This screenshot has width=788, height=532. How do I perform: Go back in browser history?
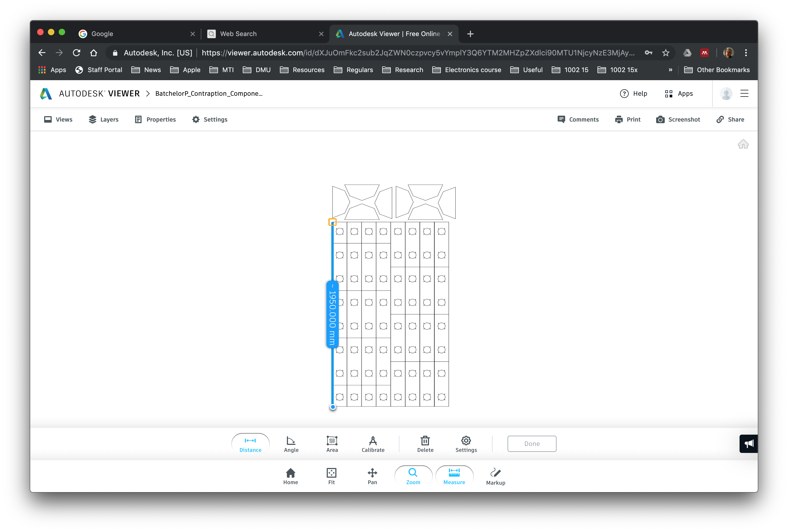click(42, 52)
